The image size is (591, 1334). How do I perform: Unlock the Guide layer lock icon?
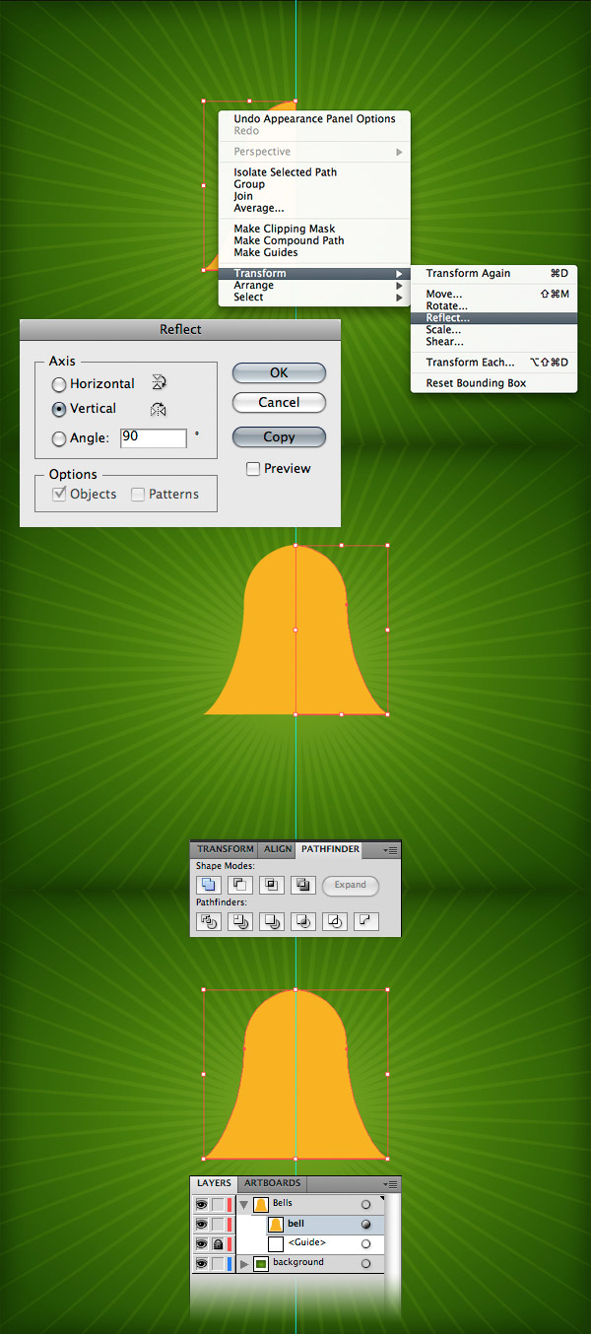click(x=218, y=1243)
